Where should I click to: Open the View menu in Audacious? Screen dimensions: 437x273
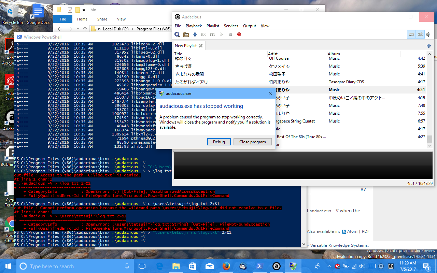click(265, 26)
